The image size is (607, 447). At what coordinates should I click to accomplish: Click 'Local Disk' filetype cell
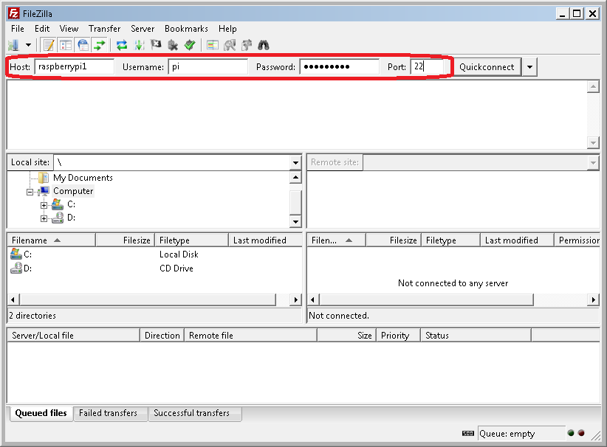pos(179,254)
